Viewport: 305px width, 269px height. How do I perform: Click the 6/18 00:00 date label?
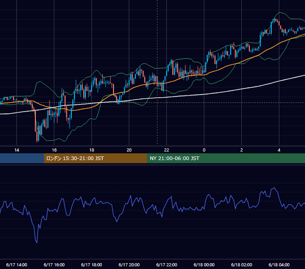tap(204, 265)
